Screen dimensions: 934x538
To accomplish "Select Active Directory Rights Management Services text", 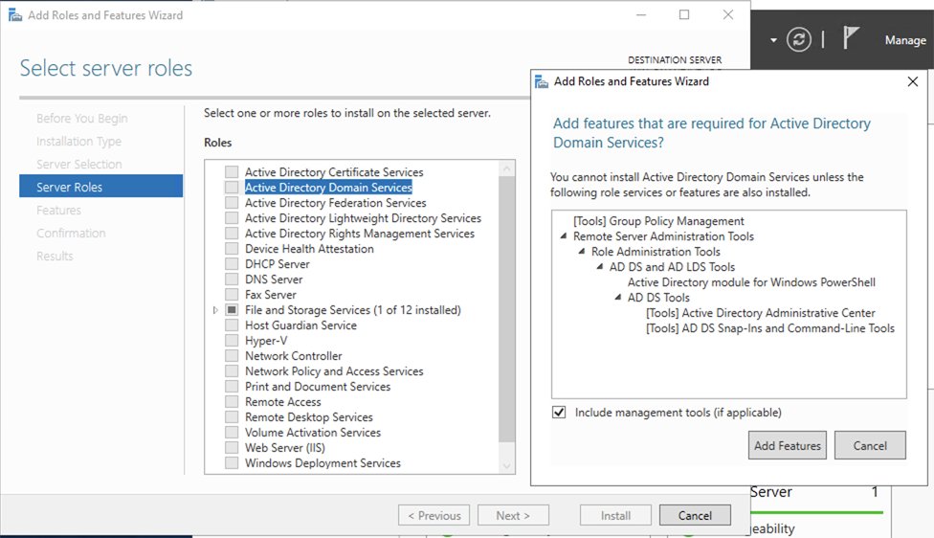I will [360, 234].
